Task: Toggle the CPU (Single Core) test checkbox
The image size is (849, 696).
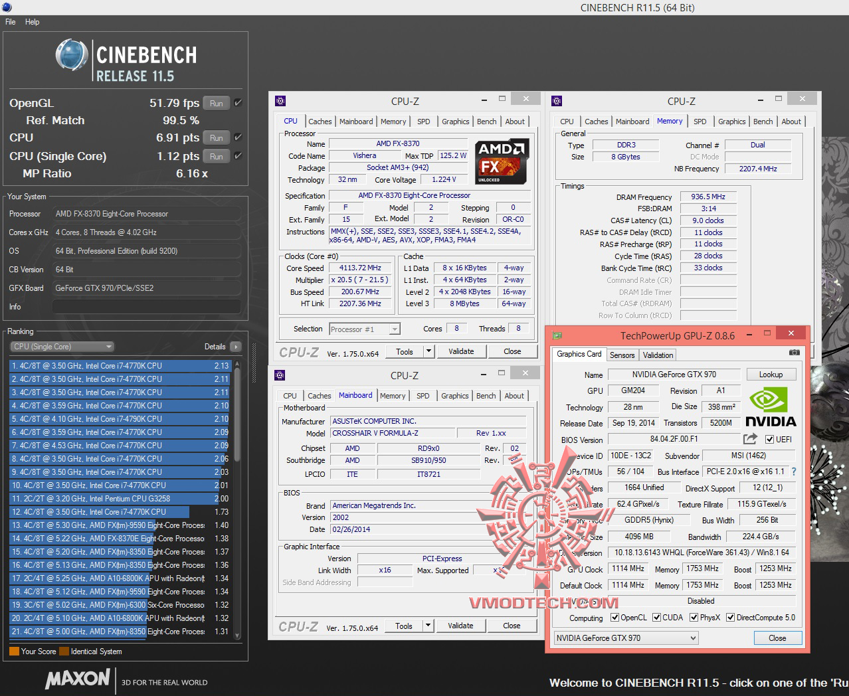Action: [x=238, y=156]
